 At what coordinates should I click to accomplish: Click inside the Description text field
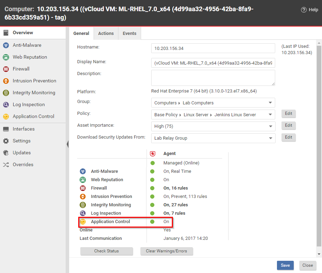213,78
